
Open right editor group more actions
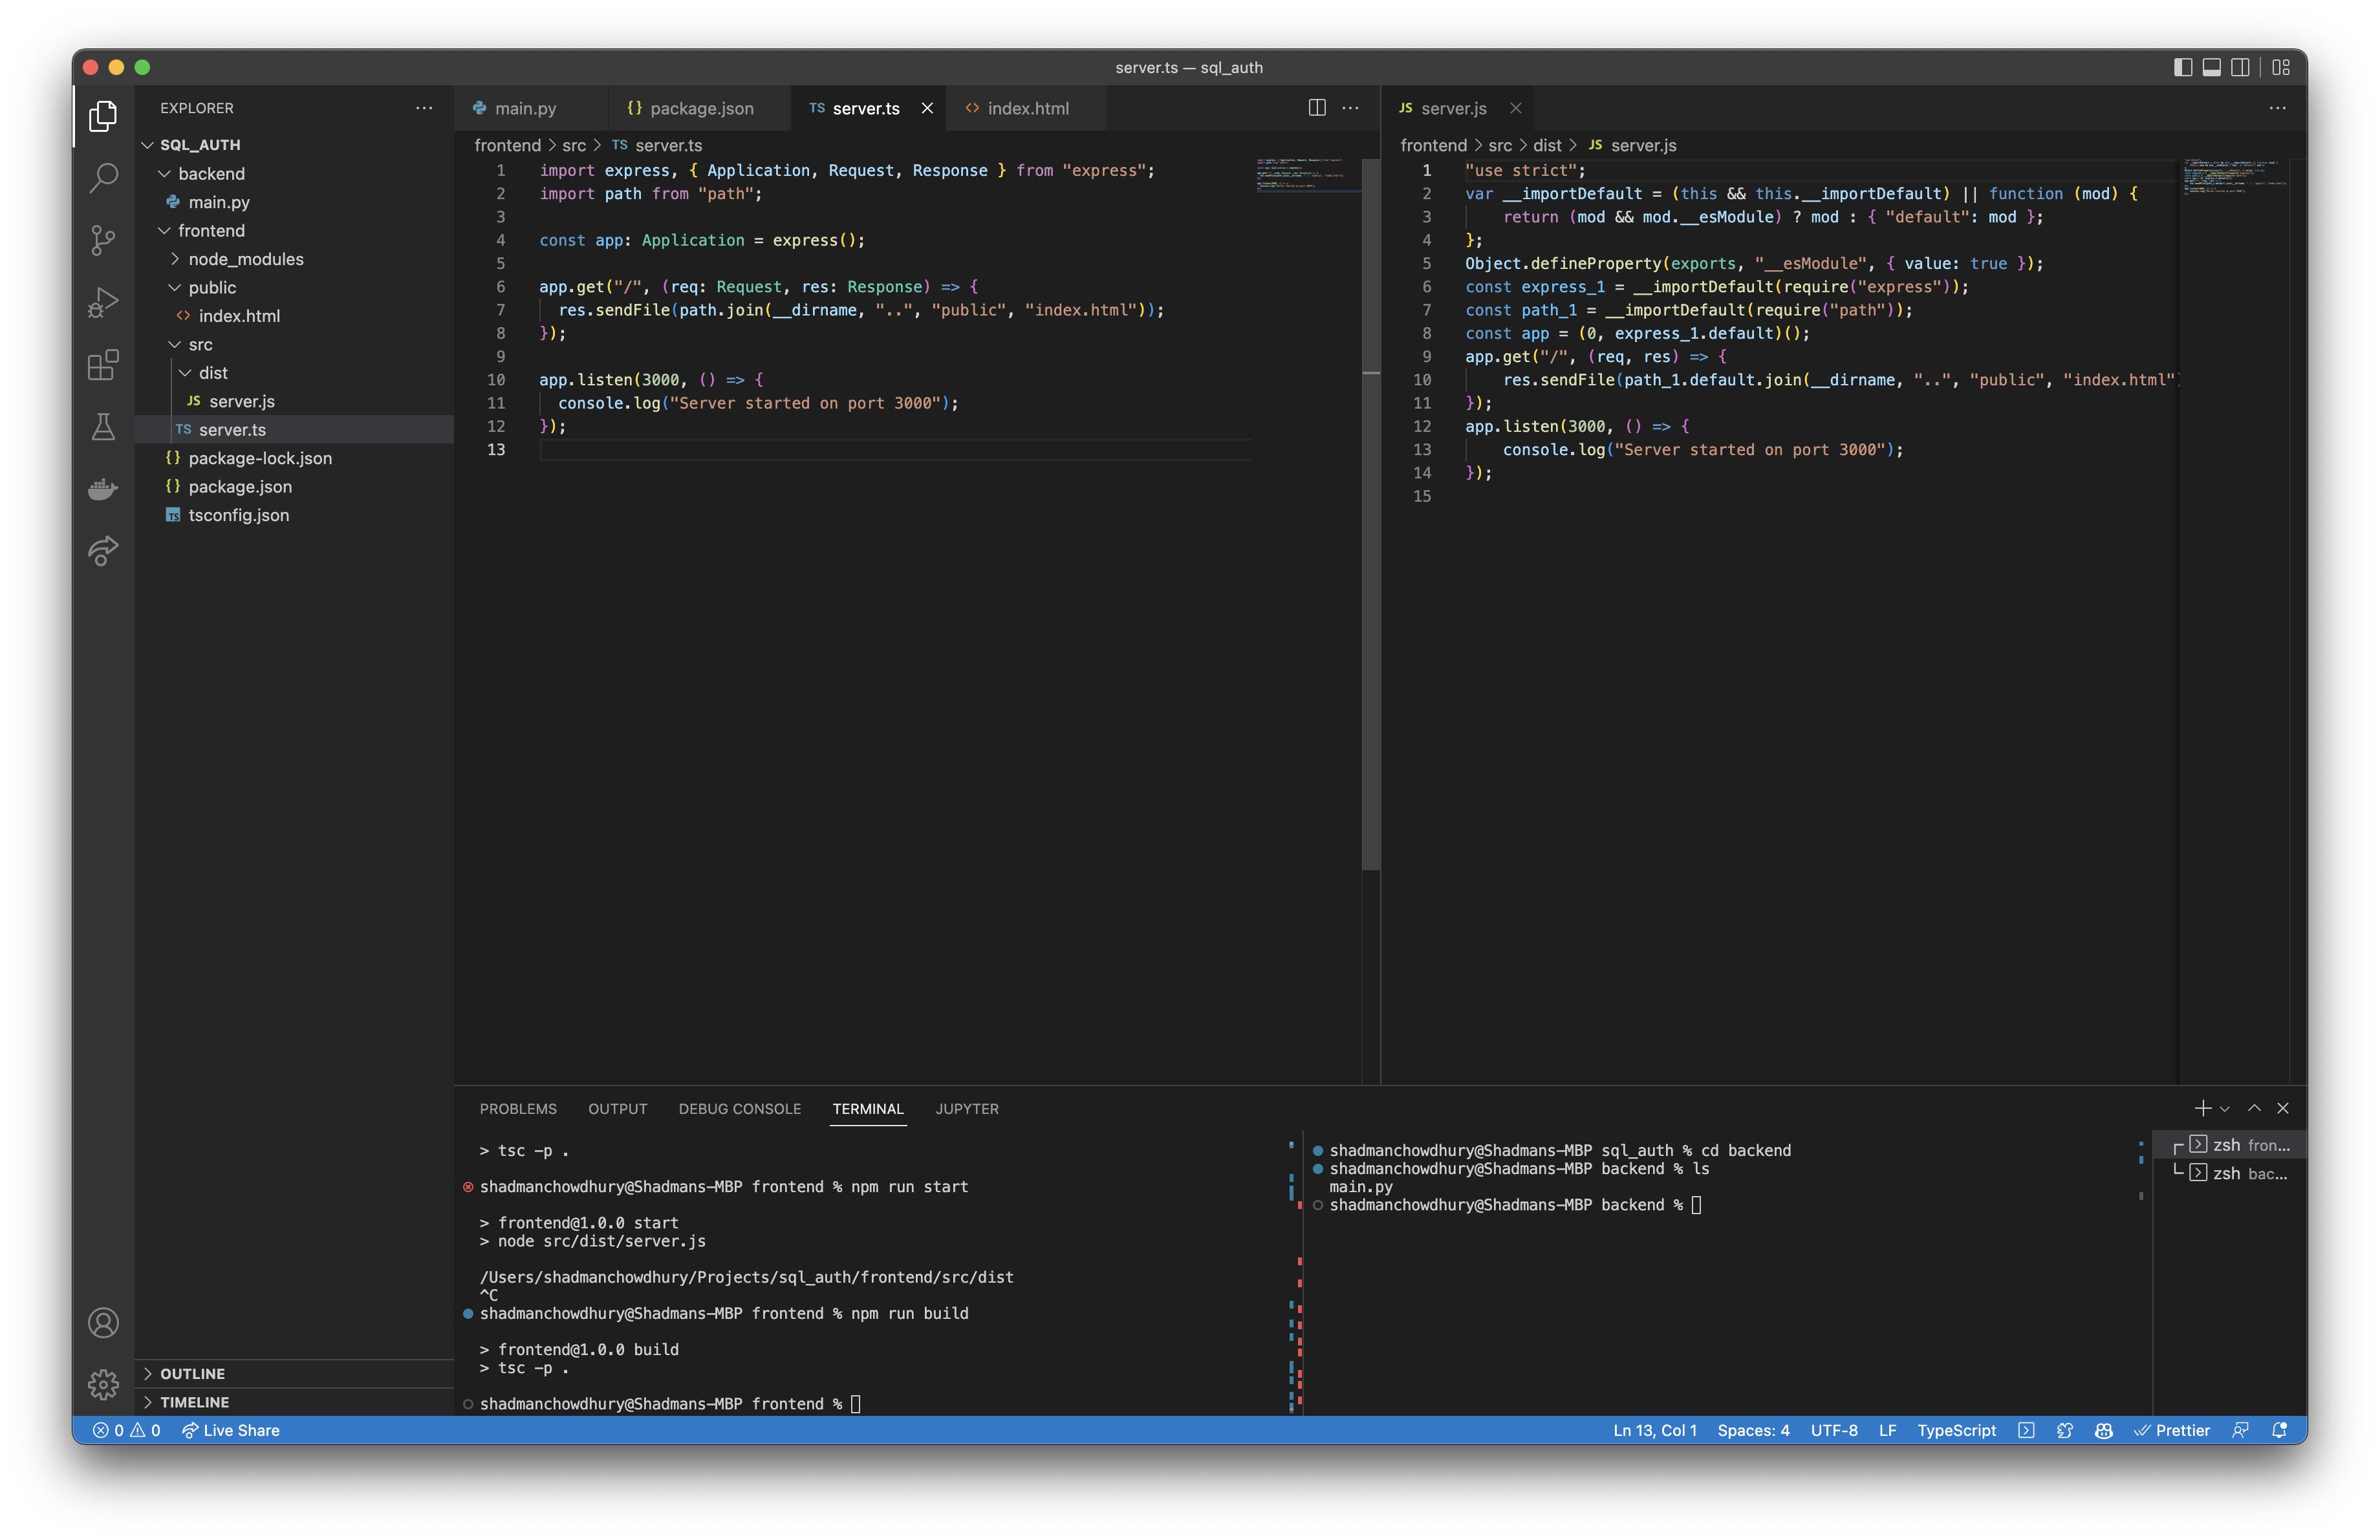point(2277,108)
